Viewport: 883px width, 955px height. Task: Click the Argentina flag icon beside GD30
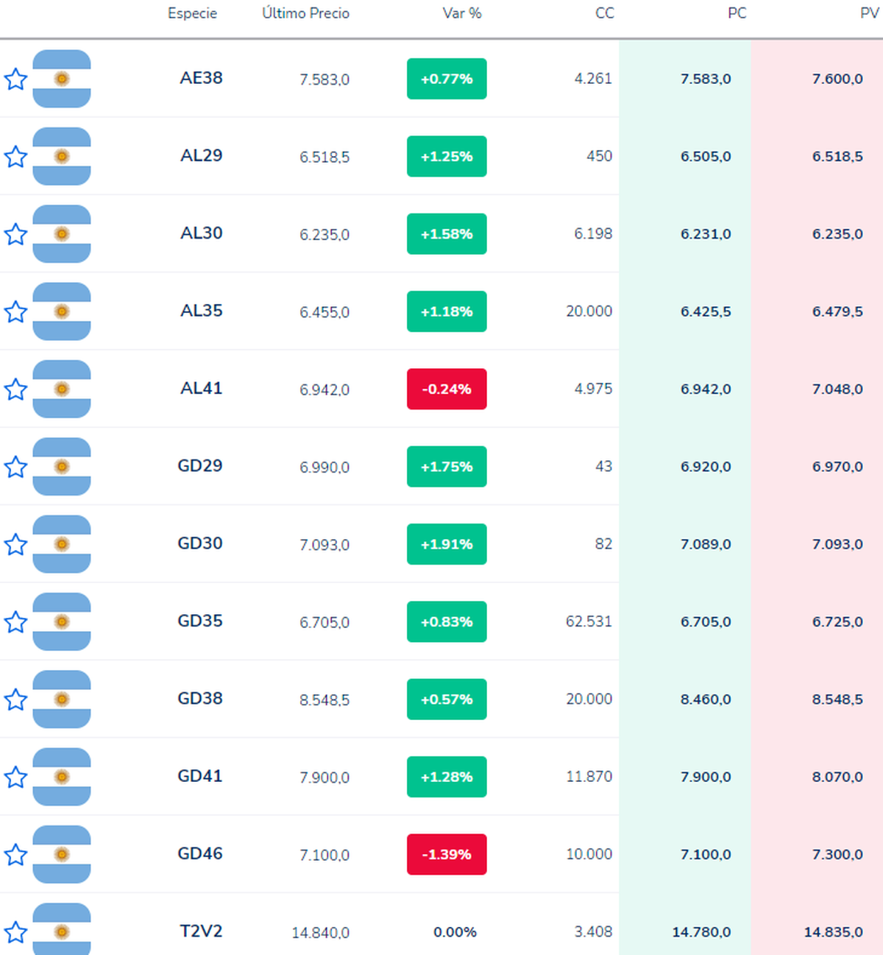pyautogui.click(x=62, y=545)
